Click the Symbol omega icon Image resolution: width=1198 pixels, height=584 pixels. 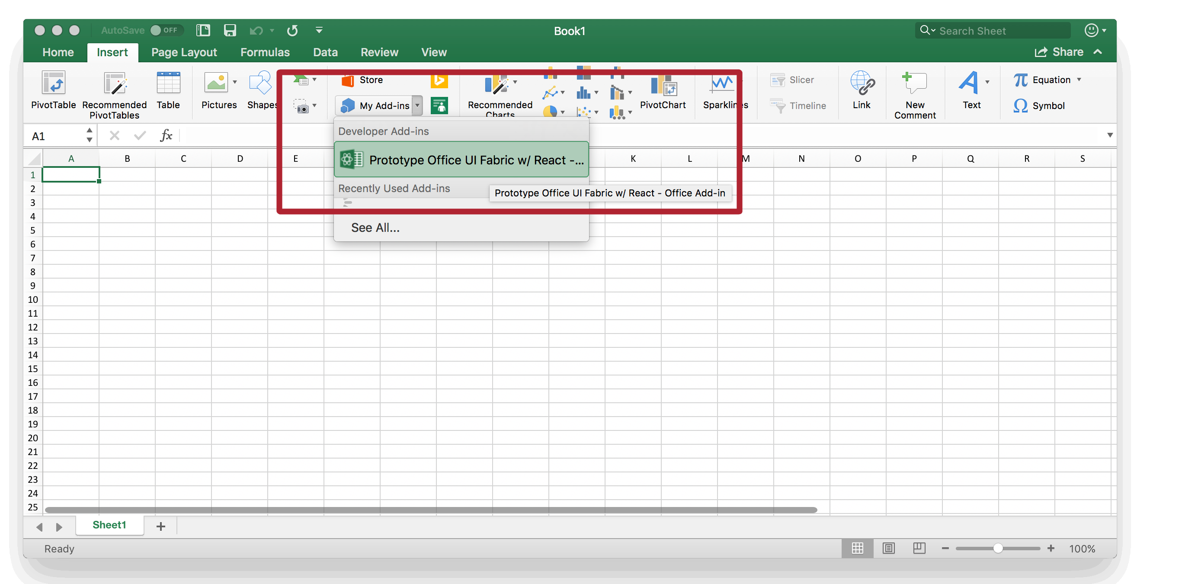pyautogui.click(x=1020, y=106)
